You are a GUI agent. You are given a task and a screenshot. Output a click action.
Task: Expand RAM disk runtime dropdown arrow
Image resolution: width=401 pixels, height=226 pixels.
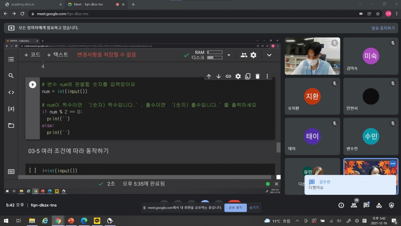(229, 55)
